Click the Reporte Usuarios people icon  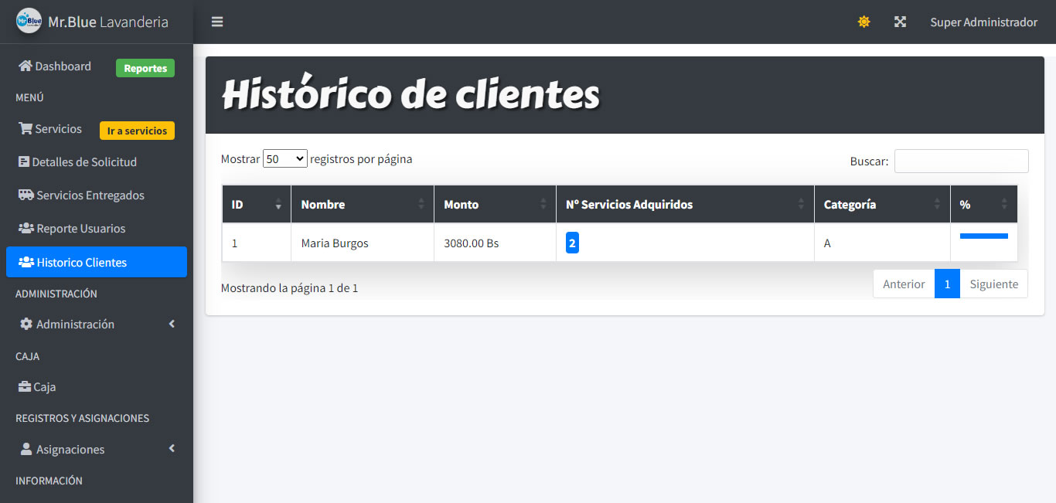26,228
